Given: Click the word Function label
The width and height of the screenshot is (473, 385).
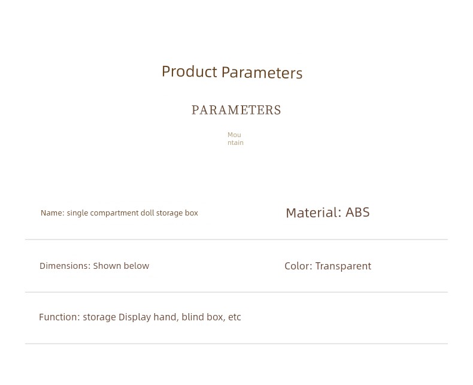Looking at the screenshot, I should pos(59,317).
